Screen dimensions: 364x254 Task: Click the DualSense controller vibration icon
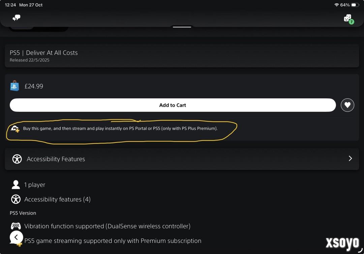click(16, 226)
